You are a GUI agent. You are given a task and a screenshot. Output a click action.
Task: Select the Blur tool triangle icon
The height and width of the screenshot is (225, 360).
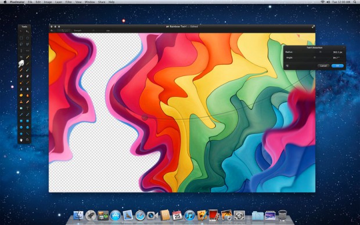coord(21,89)
